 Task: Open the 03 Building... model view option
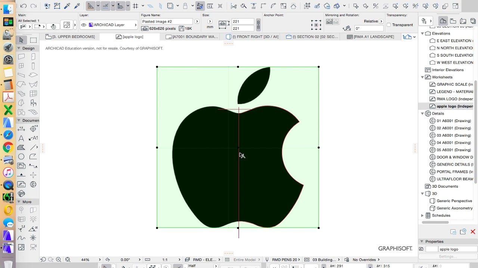pyautogui.click(x=322, y=259)
